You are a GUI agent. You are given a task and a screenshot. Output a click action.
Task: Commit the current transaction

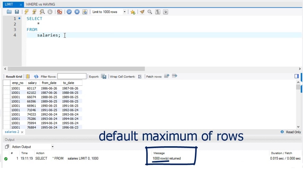point(69,12)
